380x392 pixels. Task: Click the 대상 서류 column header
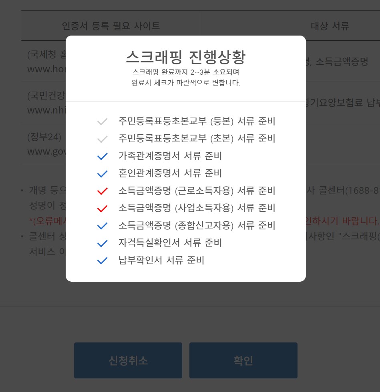[x=330, y=26]
